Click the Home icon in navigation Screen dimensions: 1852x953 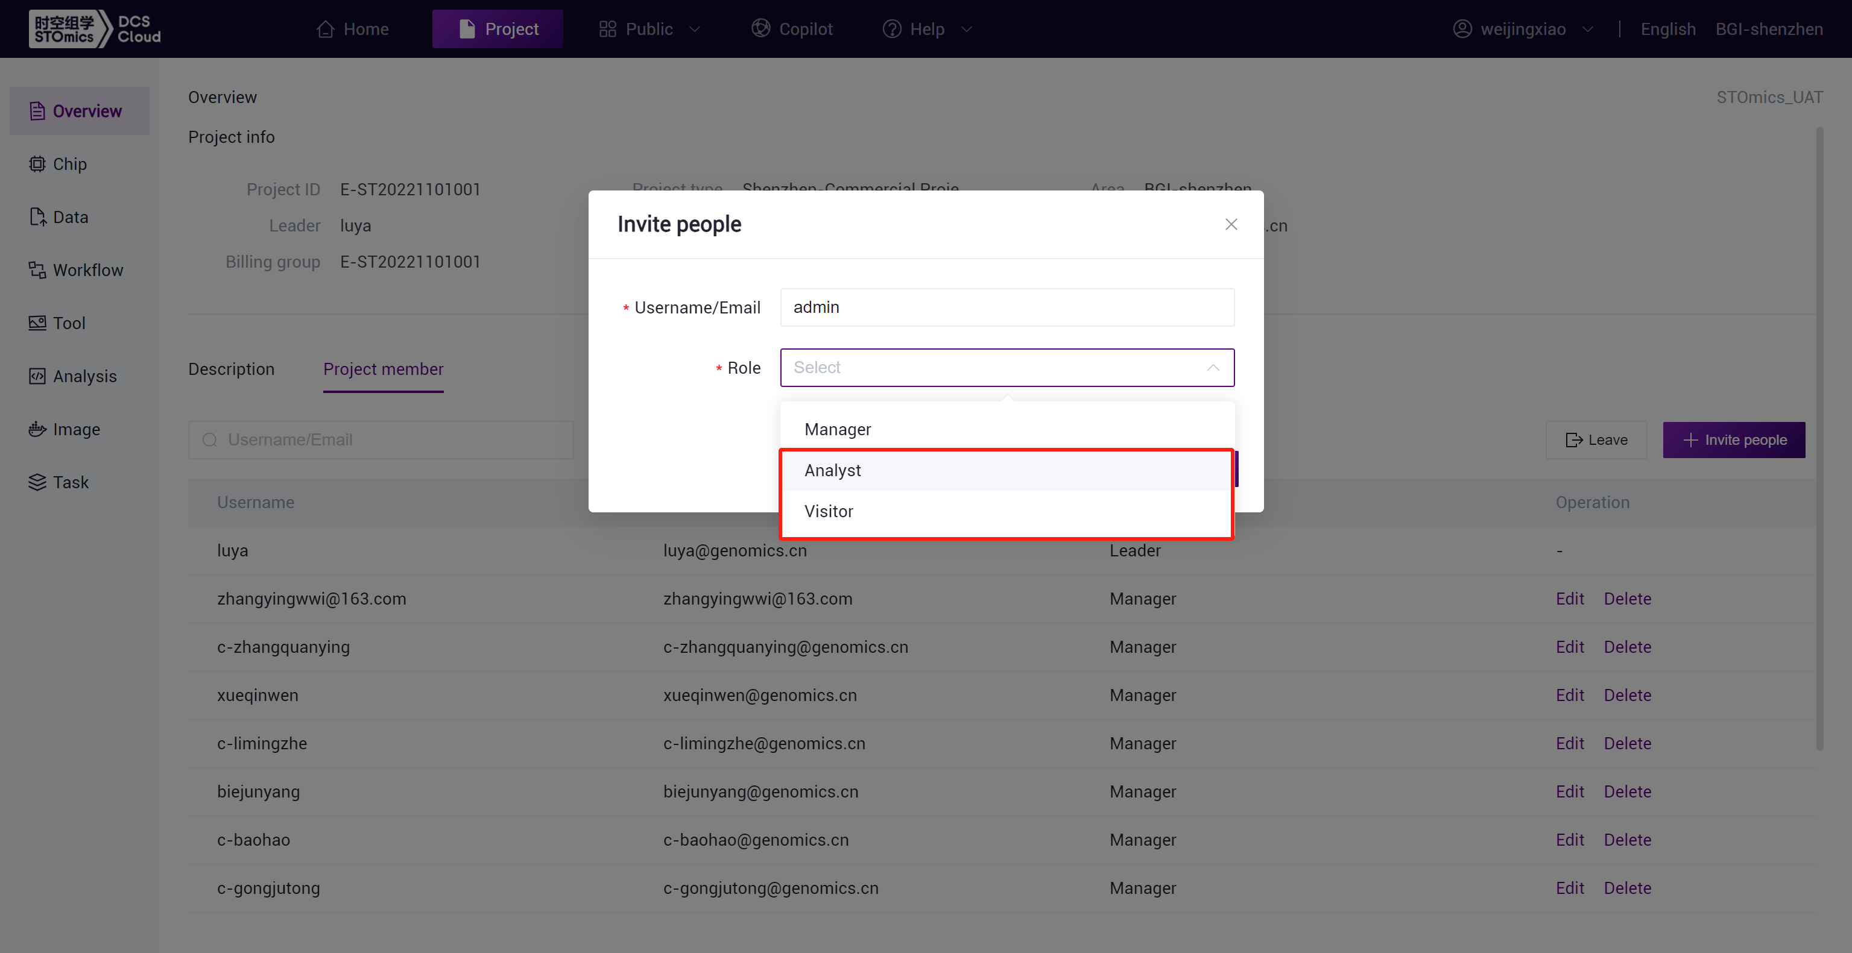[326, 29]
